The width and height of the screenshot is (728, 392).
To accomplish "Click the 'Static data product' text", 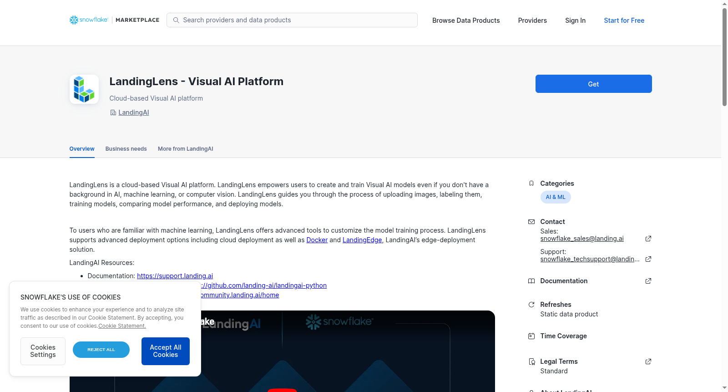I will [569, 314].
